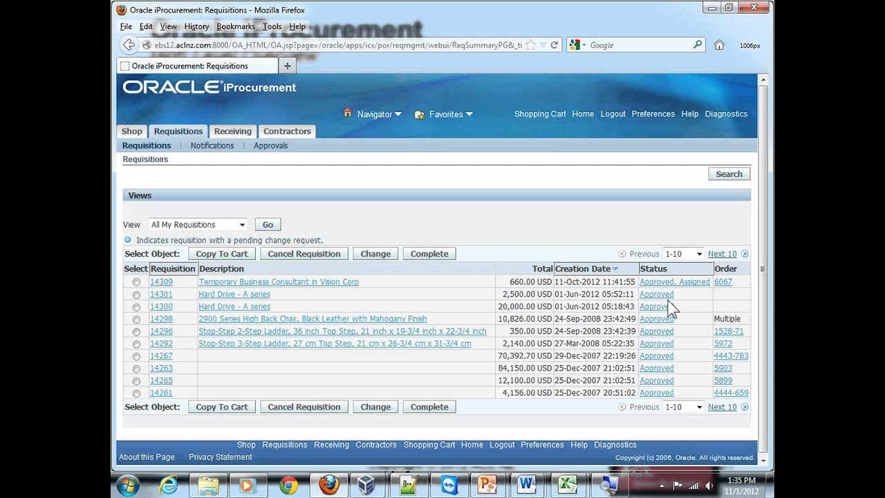Select radio button for requisition 14309

(x=136, y=282)
